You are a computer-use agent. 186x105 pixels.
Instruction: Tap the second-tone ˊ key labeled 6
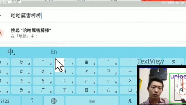pyautogui.click(x=108, y=62)
